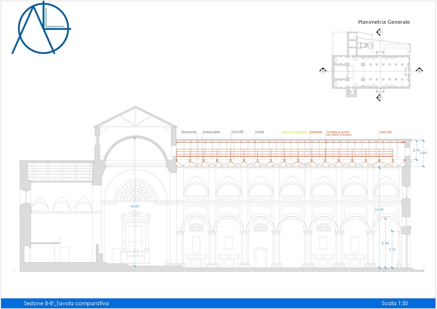Viewport: 437px width, 309px height.
Task: Click section marker A in the plan
Action: coord(380,32)
